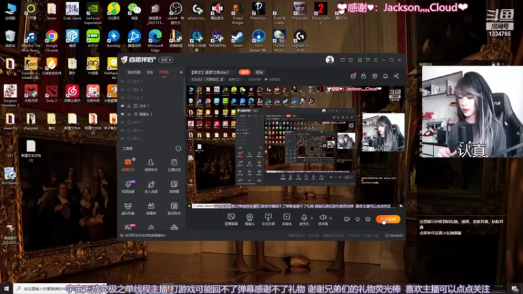Open the 歌词助手 tool

click(x=174, y=208)
